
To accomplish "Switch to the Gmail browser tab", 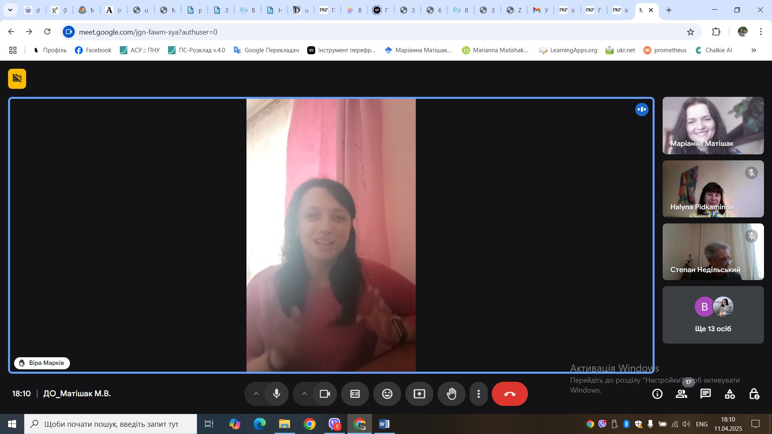I will click(x=540, y=10).
